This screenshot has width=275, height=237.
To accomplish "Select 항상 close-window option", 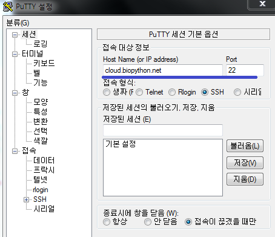I will tap(107, 222).
